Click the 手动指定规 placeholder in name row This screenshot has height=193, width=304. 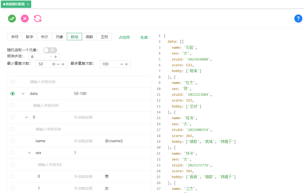[x=83, y=141]
